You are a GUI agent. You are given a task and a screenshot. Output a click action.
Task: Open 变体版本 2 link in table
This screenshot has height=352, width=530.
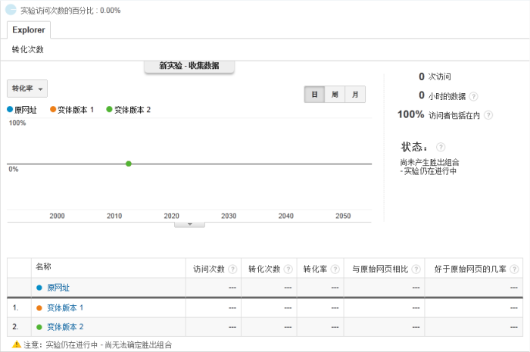[x=65, y=327]
